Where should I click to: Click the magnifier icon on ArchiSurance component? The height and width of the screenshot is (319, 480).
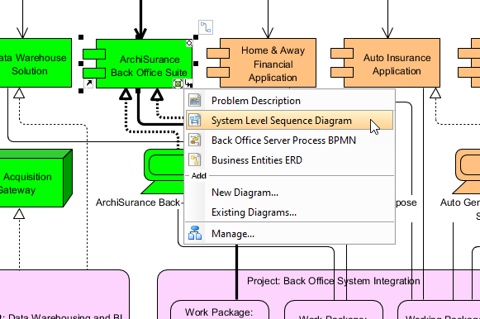(189, 44)
